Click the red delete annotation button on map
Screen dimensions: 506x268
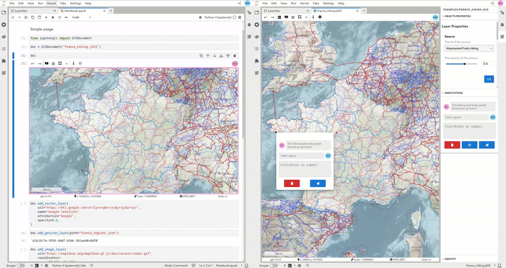(291, 183)
